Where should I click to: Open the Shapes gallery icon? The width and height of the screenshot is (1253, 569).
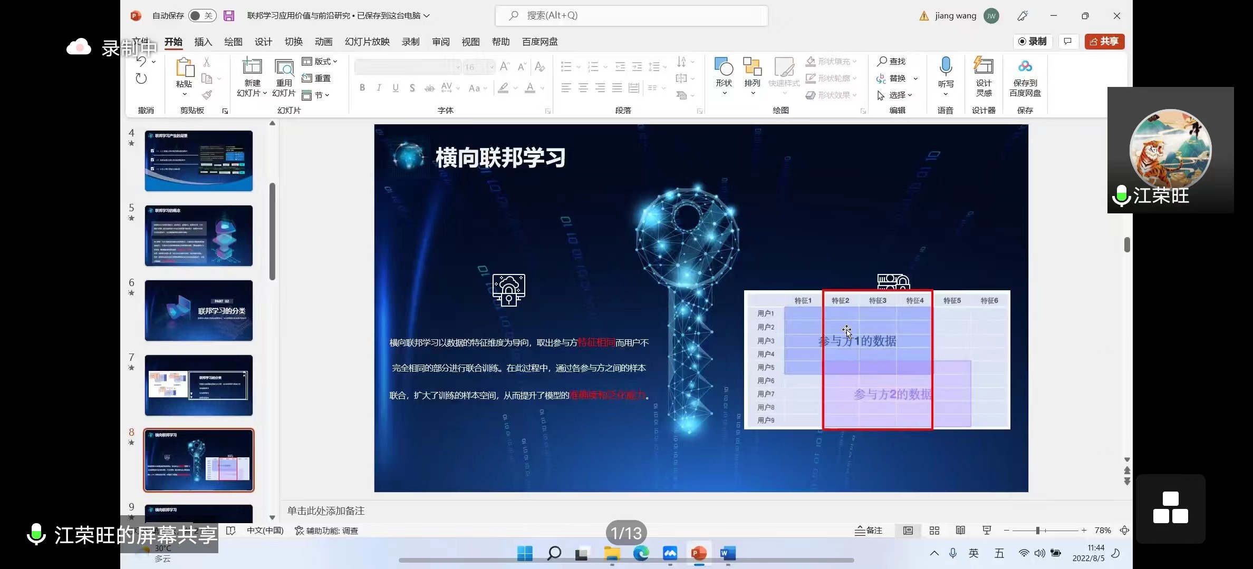click(724, 67)
